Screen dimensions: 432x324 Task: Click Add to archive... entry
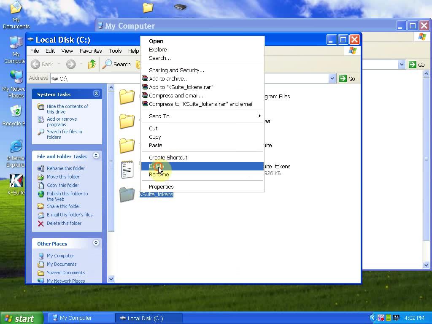(202, 79)
